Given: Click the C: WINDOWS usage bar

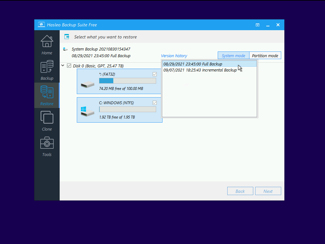Looking at the screenshot, I should click(128, 109).
